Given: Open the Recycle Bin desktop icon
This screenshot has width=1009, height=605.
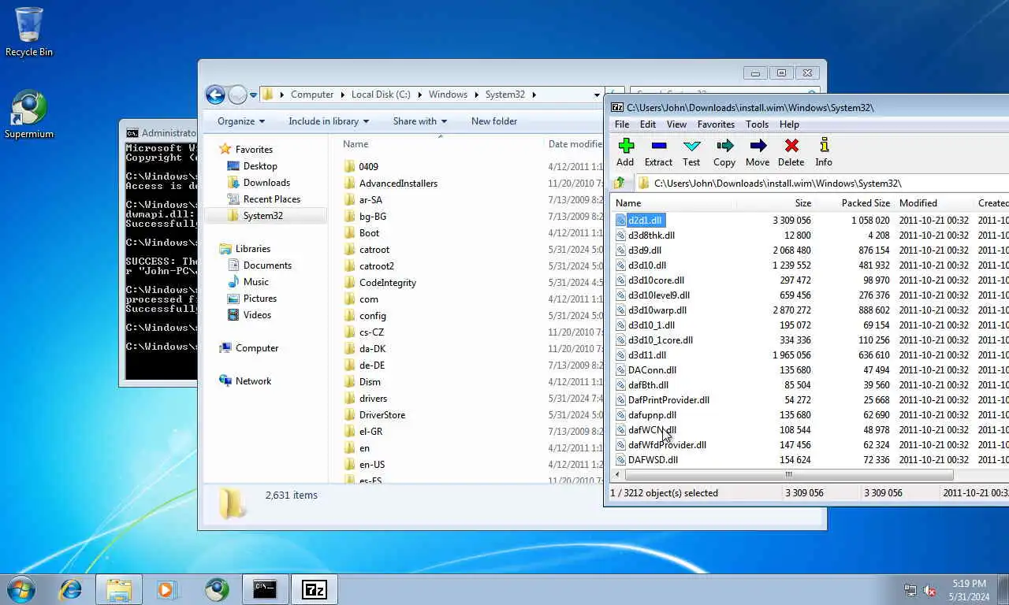Looking at the screenshot, I should coord(29,32).
